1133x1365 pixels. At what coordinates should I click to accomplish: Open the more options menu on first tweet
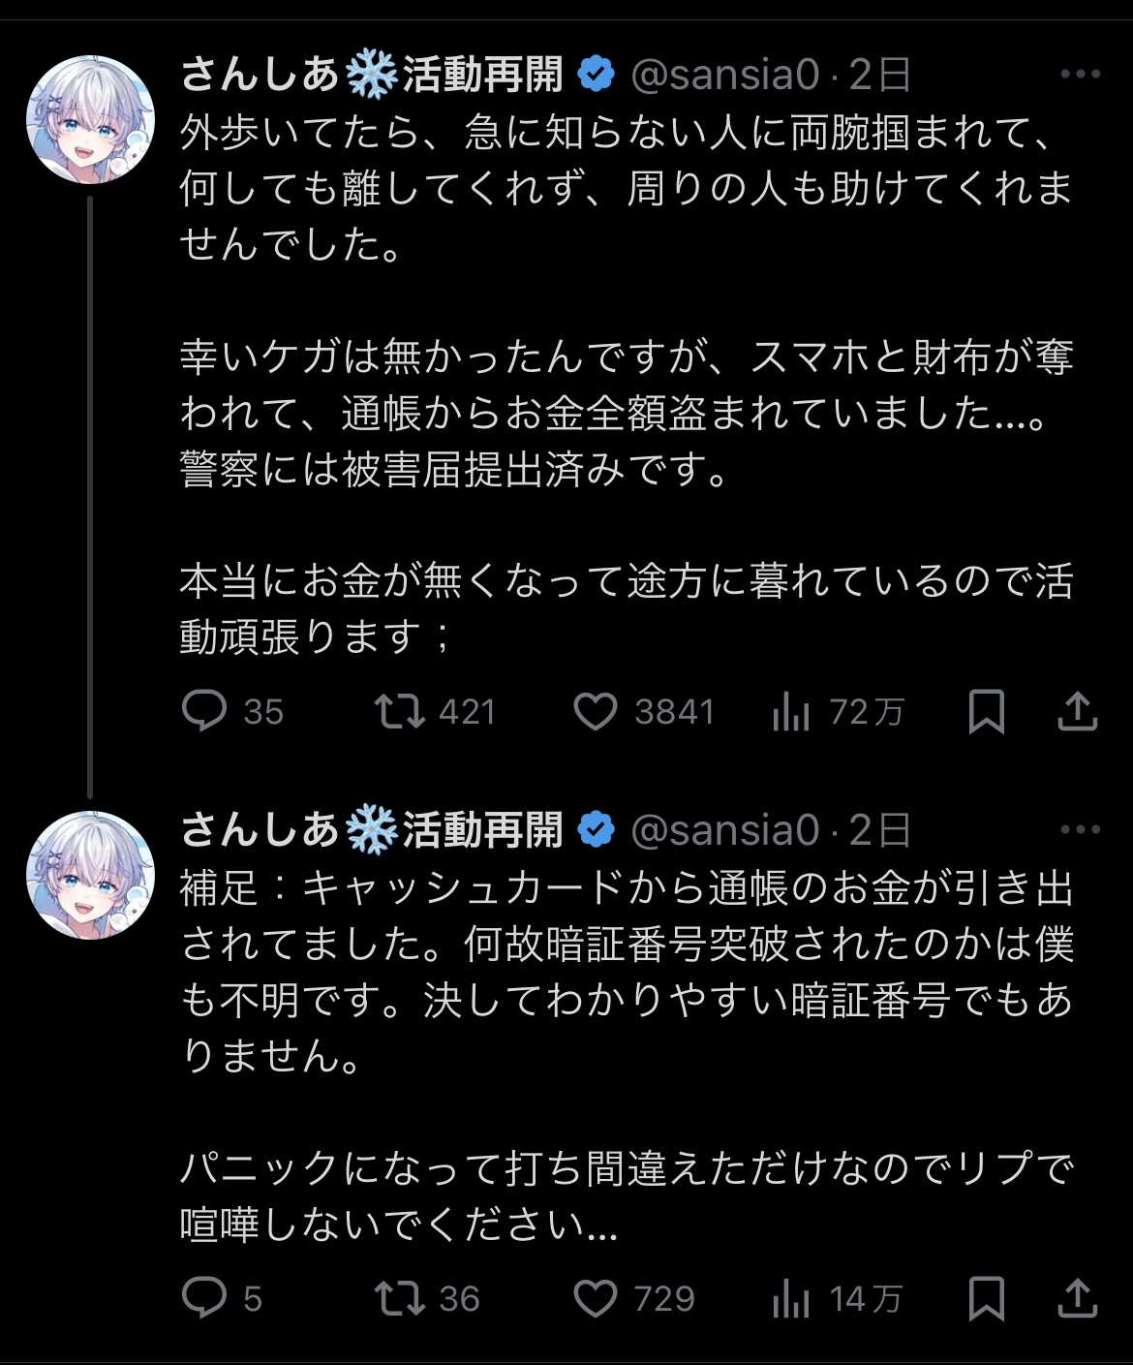1080,75
